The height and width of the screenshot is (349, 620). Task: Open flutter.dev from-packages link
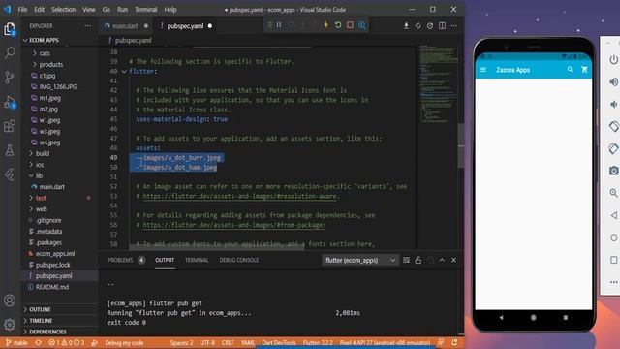pos(234,225)
